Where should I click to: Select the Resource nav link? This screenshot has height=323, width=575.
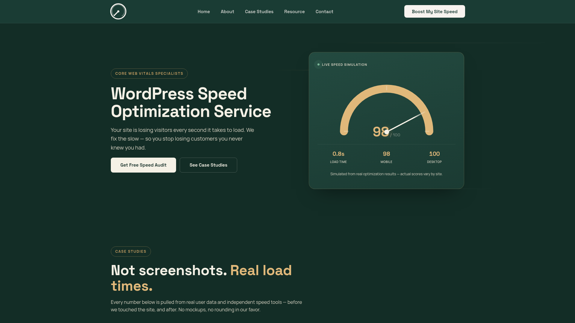pyautogui.click(x=294, y=12)
